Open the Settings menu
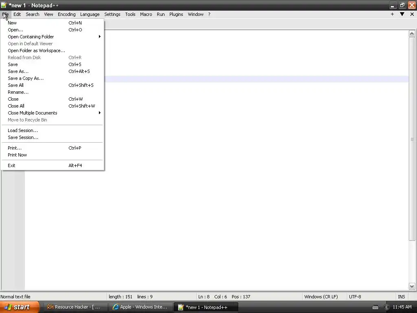Screen dimensions: 417x313 112,14
